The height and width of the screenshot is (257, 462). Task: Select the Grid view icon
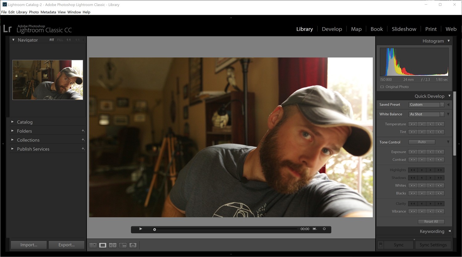tap(93, 245)
